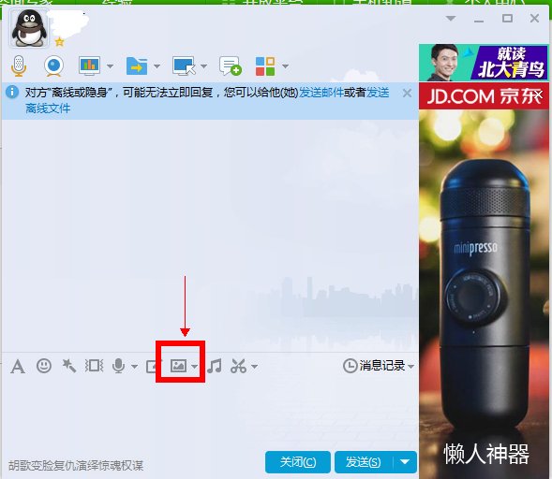The image size is (552, 479).
Task: Expand the send picture dropdown arrow
Action: (195, 366)
